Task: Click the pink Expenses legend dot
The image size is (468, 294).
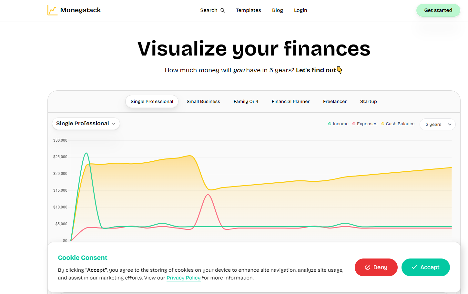Action: (353, 124)
